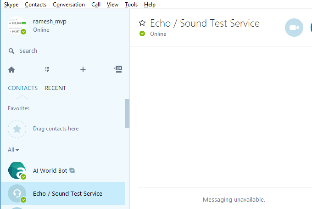Screen dimensions: 312x209
Task: Open the Contacts menu
Action: coord(36,5)
